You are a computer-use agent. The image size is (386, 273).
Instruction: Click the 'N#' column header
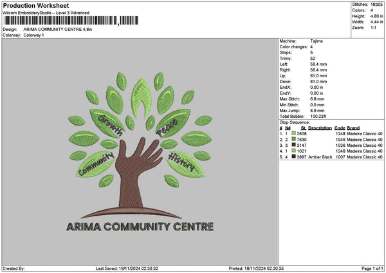coord(288,128)
